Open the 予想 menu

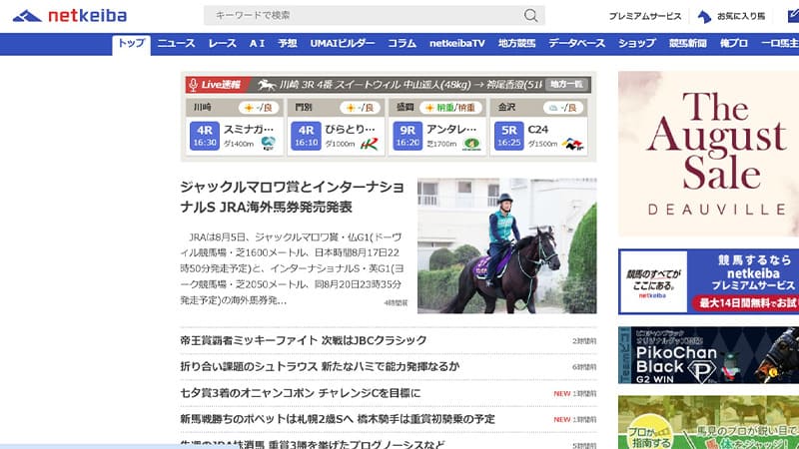pos(288,44)
